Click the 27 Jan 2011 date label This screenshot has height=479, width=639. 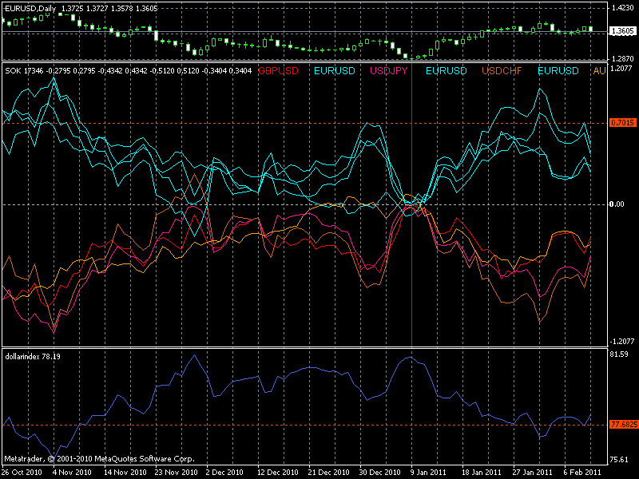[x=533, y=473]
